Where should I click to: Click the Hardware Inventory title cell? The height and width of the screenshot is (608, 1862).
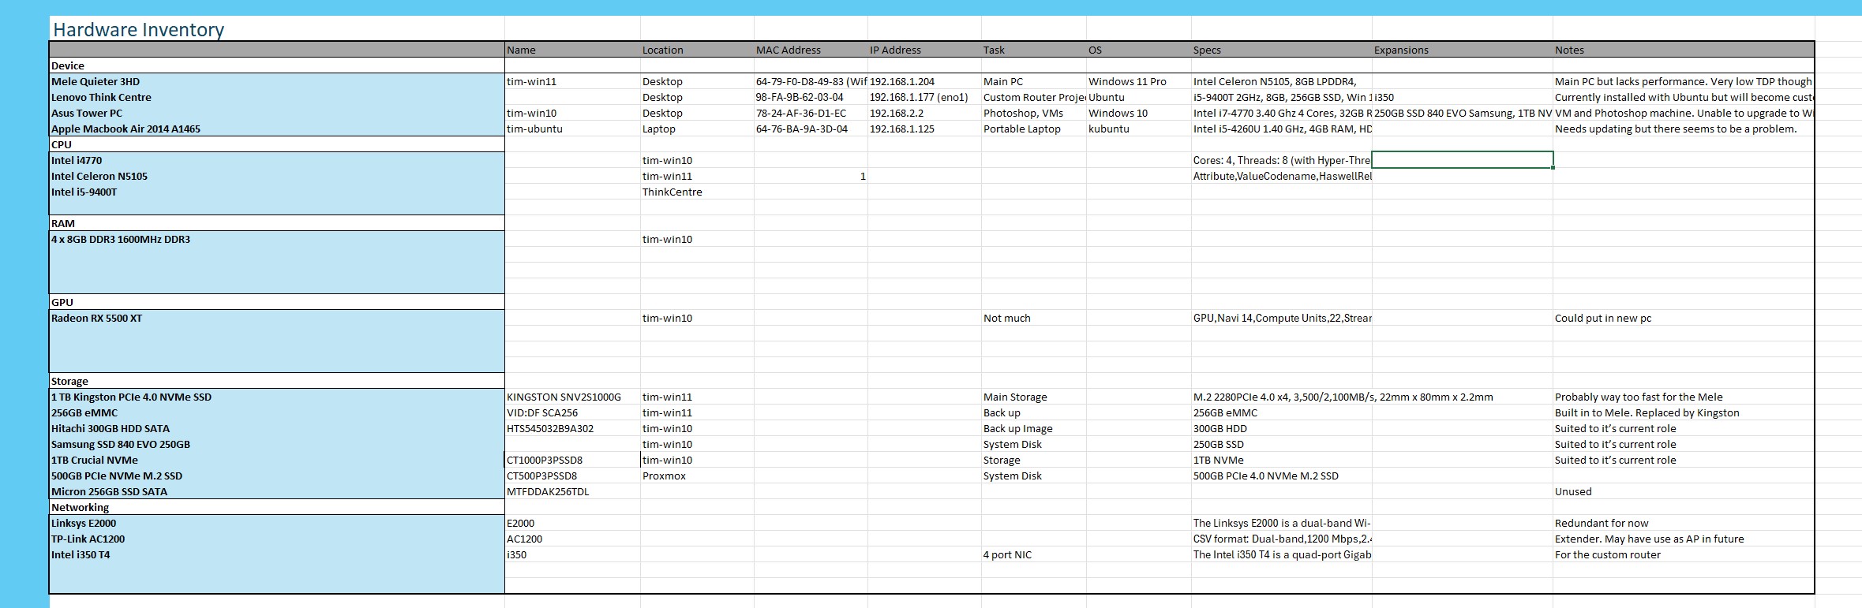point(139,30)
